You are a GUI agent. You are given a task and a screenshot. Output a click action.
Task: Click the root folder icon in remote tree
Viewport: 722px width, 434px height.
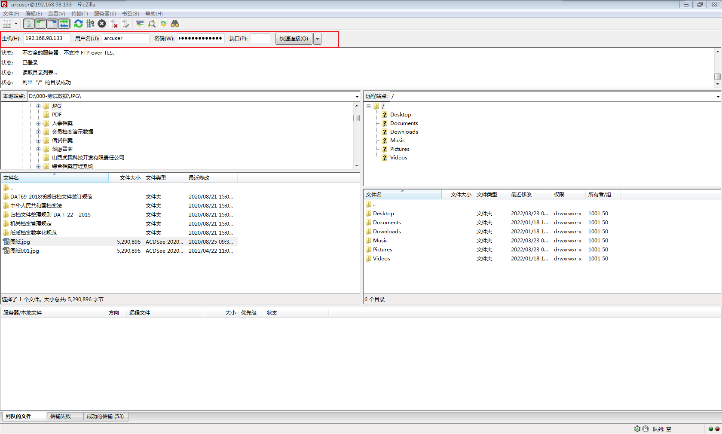376,106
